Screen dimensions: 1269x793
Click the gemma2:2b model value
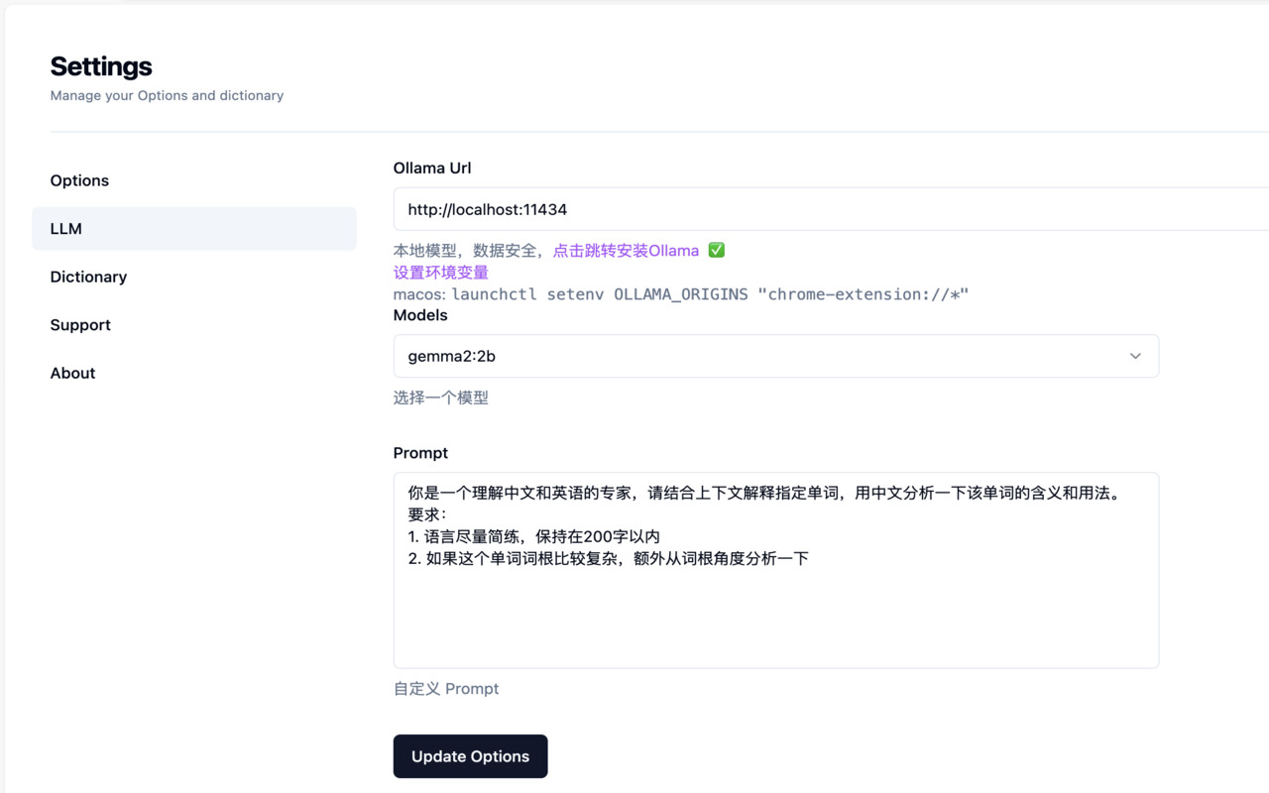point(451,356)
